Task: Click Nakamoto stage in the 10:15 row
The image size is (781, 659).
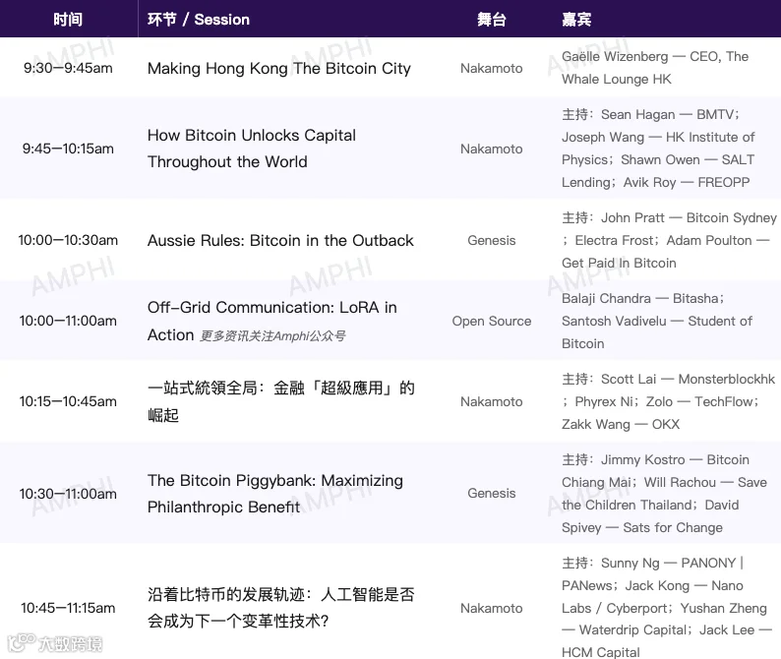Action: point(492,402)
